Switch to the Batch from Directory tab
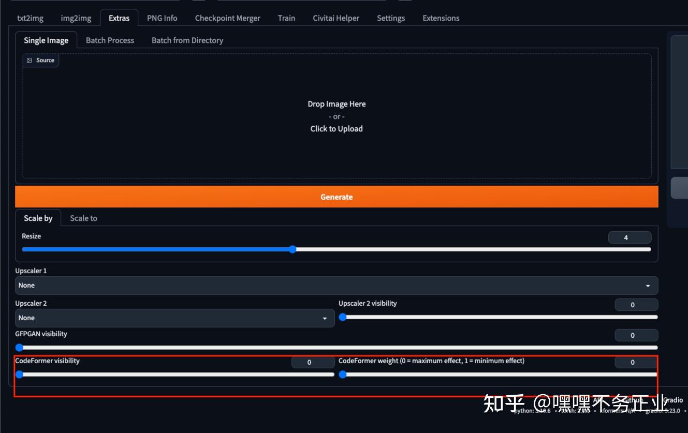This screenshot has width=688, height=433. (x=187, y=40)
